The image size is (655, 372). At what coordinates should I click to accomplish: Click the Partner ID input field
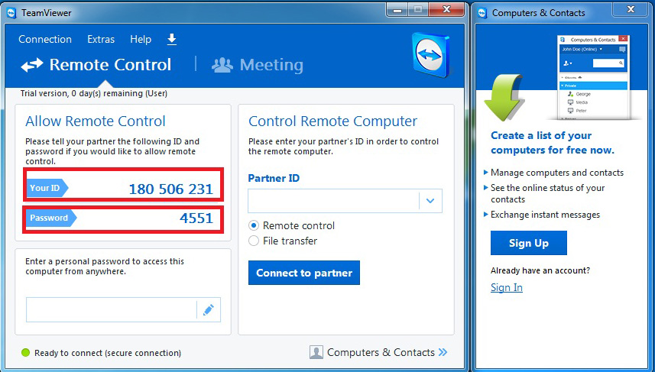click(x=333, y=201)
